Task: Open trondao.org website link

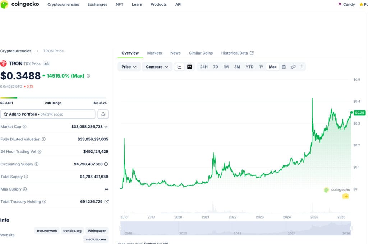Action: click(x=72, y=231)
